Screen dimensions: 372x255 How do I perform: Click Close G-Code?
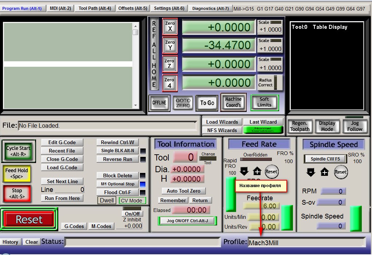(62, 159)
